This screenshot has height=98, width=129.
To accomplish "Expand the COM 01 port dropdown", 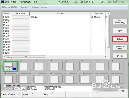I will (x=23, y=88).
